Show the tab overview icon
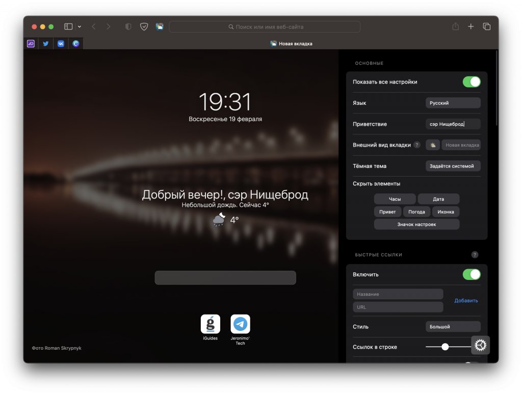Screen dimensions: 522x394 pyautogui.click(x=487, y=26)
